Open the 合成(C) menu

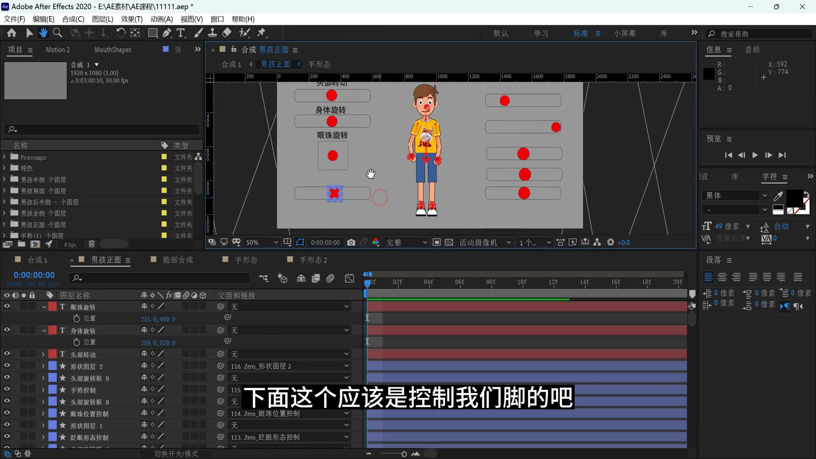coord(73,19)
